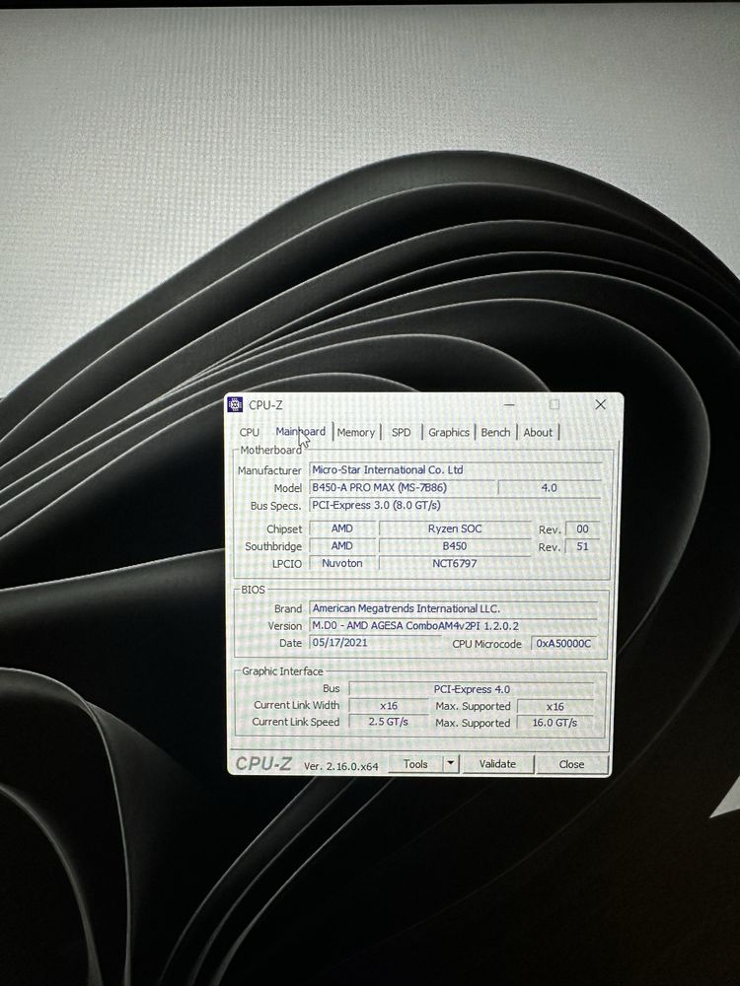Click the BIOS version AGESA ComboAM4v2PI field
The height and width of the screenshot is (986, 740).
(x=454, y=626)
